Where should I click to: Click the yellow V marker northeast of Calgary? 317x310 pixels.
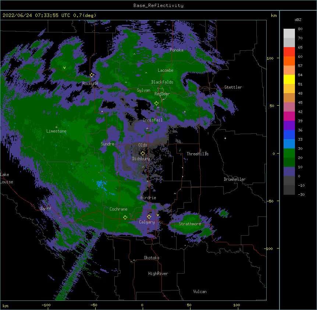point(158,215)
